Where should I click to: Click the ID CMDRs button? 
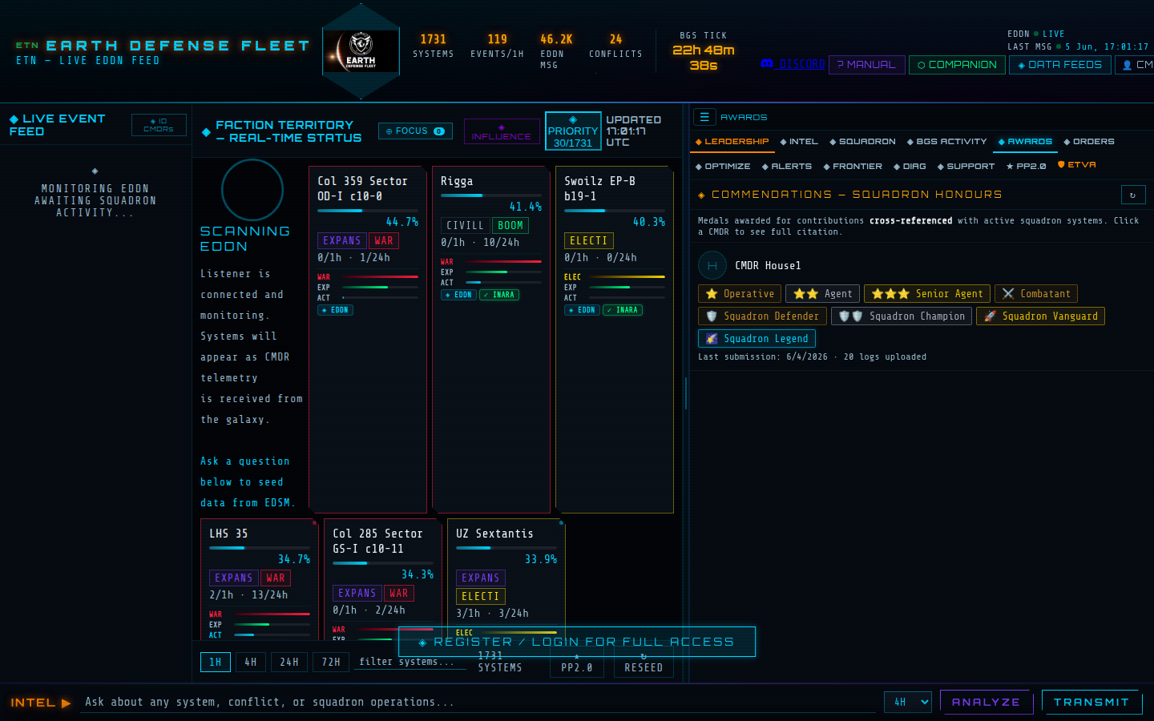click(159, 125)
